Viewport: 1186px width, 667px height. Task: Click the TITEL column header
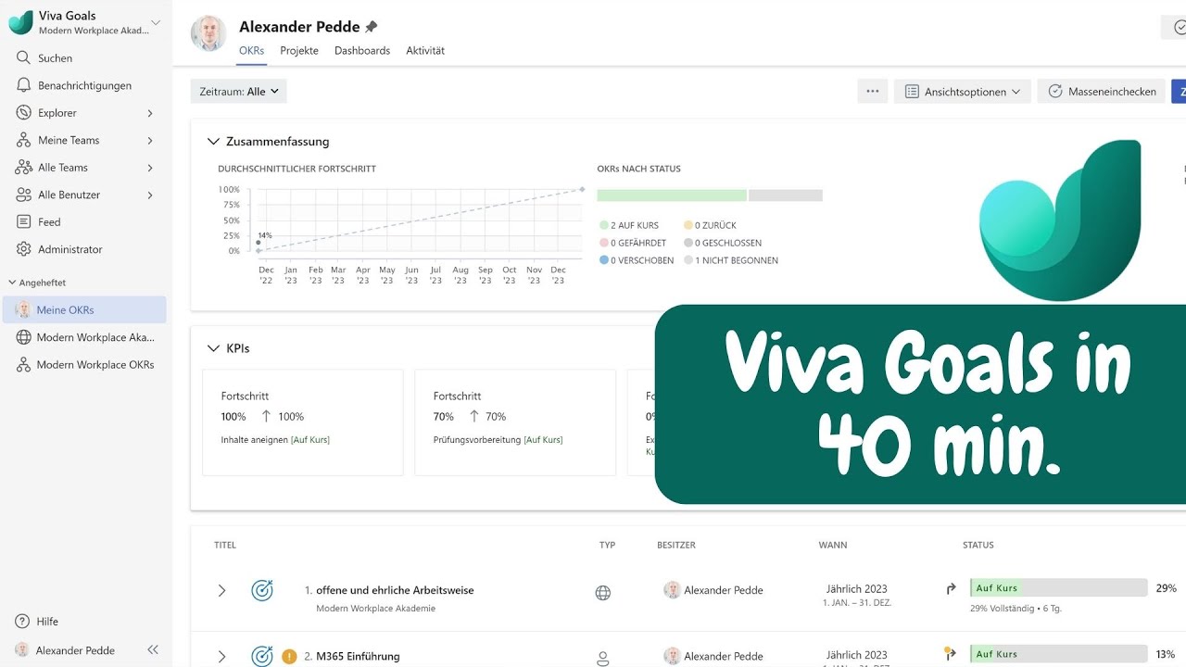(x=225, y=545)
